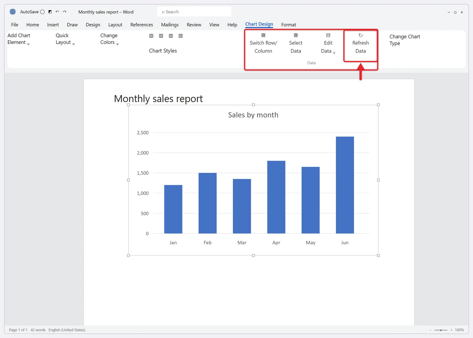Apply the fourth chart style thumbnail

pos(181,36)
